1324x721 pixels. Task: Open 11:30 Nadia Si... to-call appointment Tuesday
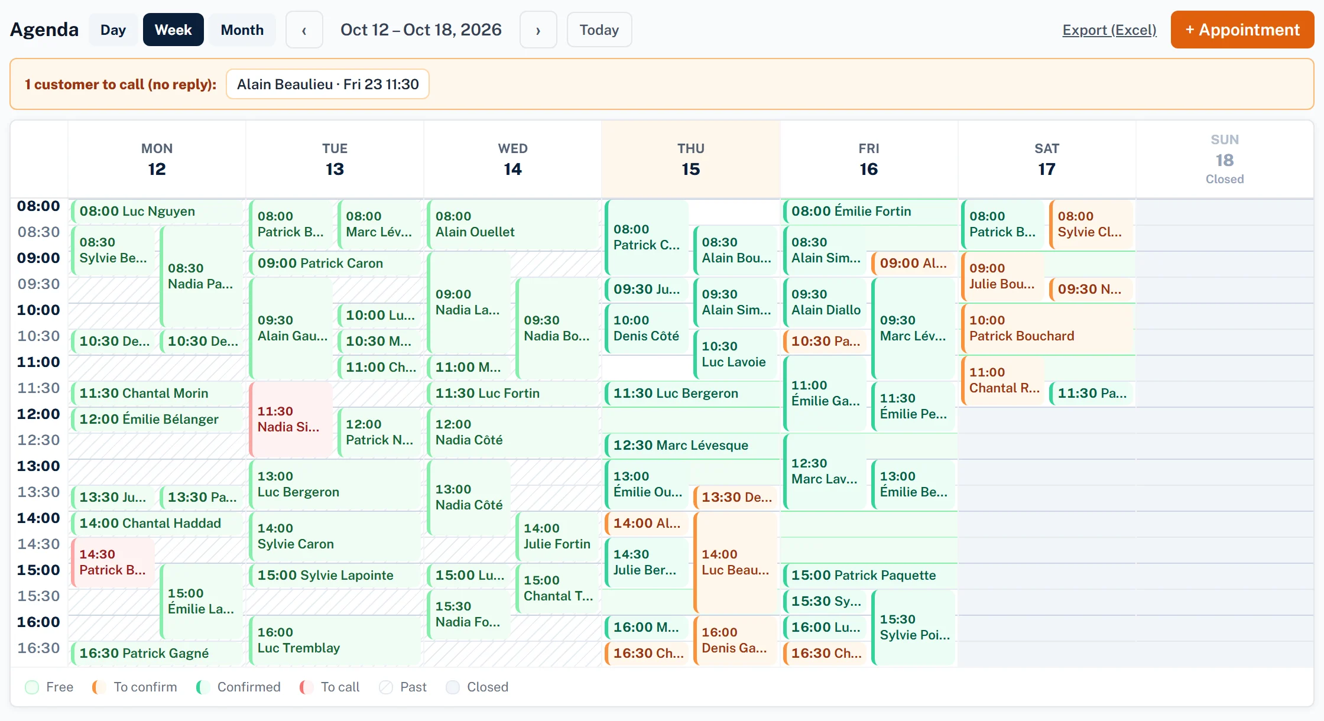point(290,419)
